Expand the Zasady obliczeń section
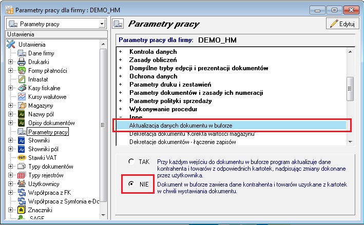Viewport: 364px width, 225px height. point(121,60)
